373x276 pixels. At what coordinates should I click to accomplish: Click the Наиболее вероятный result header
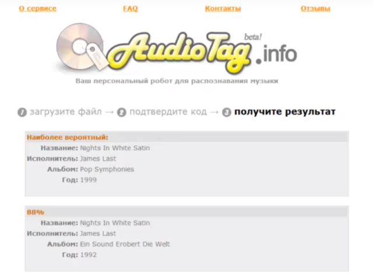(68, 137)
